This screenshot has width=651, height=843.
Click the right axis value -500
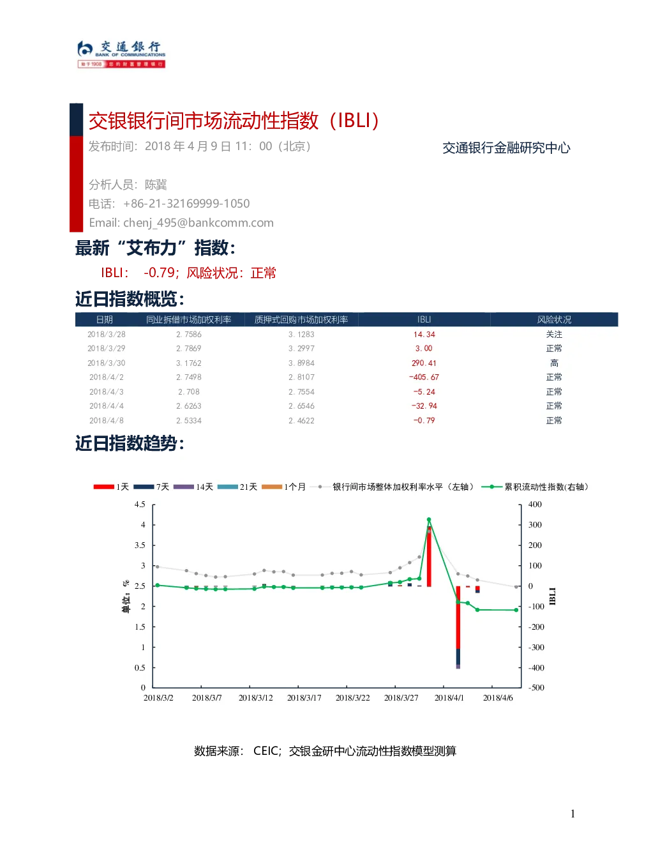click(x=536, y=688)
